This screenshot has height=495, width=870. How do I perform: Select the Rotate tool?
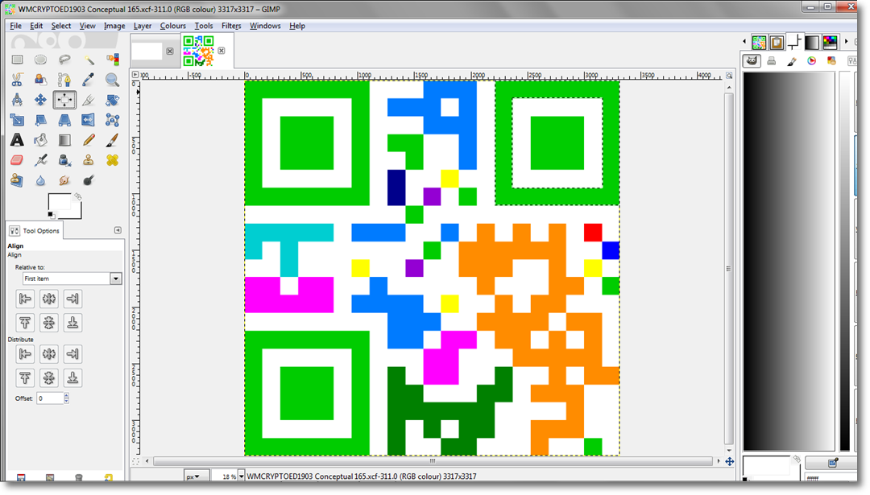coord(113,100)
